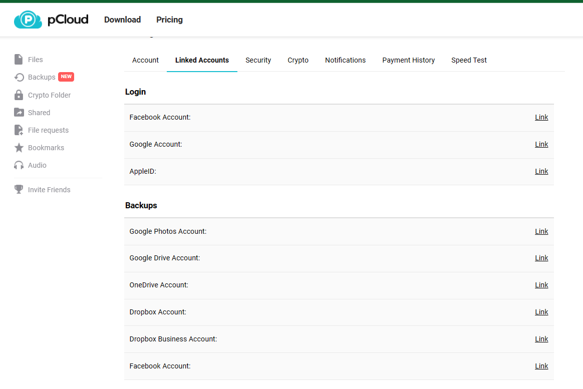
Task: Link the Google Drive Account backup
Action: (x=541, y=258)
